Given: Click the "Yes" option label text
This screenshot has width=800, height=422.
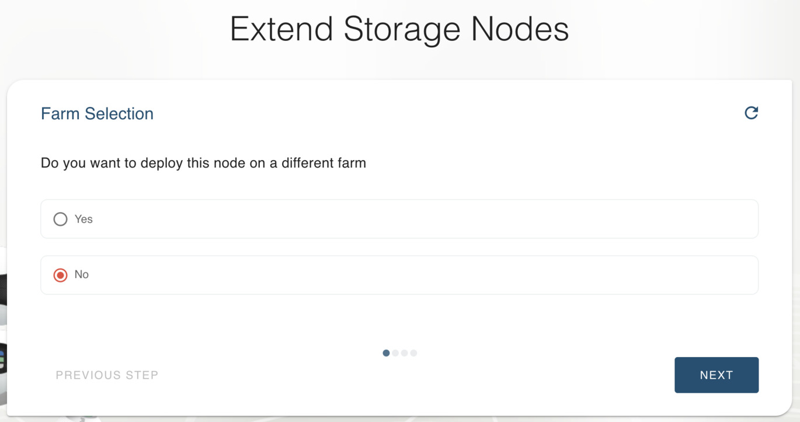Looking at the screenshot, I should [84, 219].
